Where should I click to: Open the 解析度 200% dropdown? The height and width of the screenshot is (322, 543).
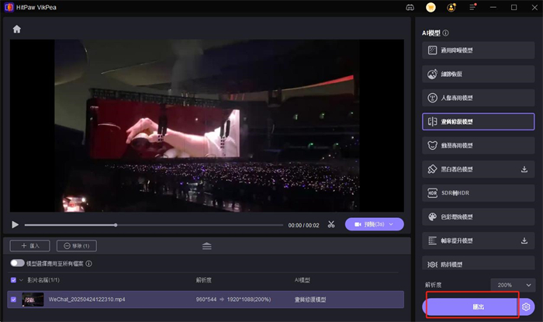(x=512, y=285)
